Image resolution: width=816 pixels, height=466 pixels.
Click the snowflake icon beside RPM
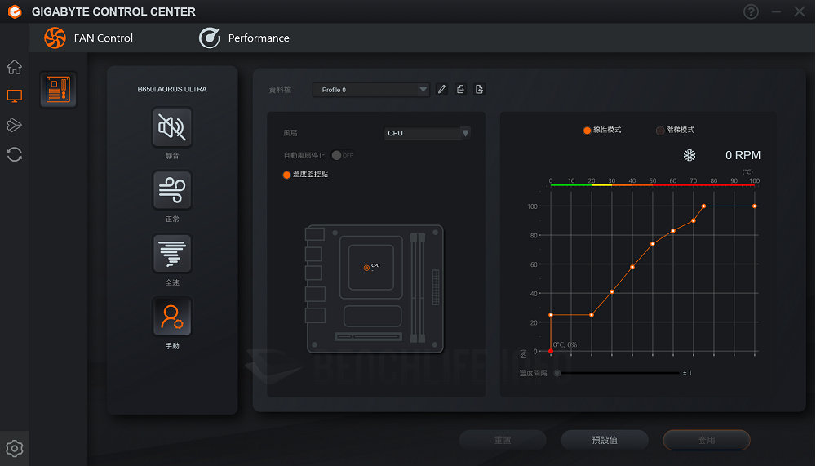(690, 155)
